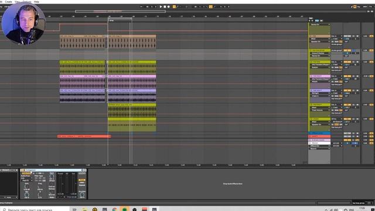375x211 pixels.
Task: Click the Compressor Ratio knob
Action: pyautogui.click(x=52, y=176)
